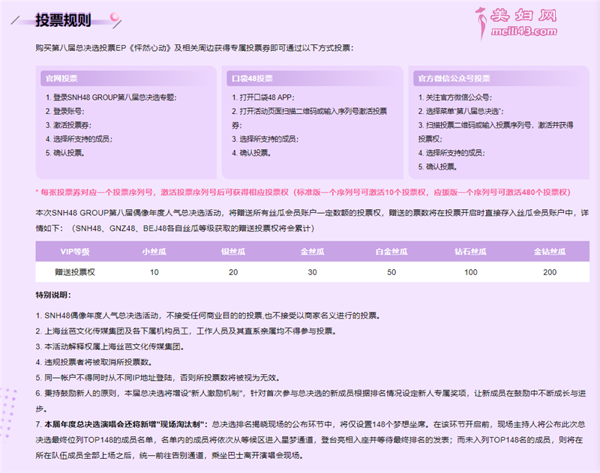The height and width of the screenshot is (473, 600).
Task: Click the value "20" under 银丝瓜
Action: tap(233, 272)
